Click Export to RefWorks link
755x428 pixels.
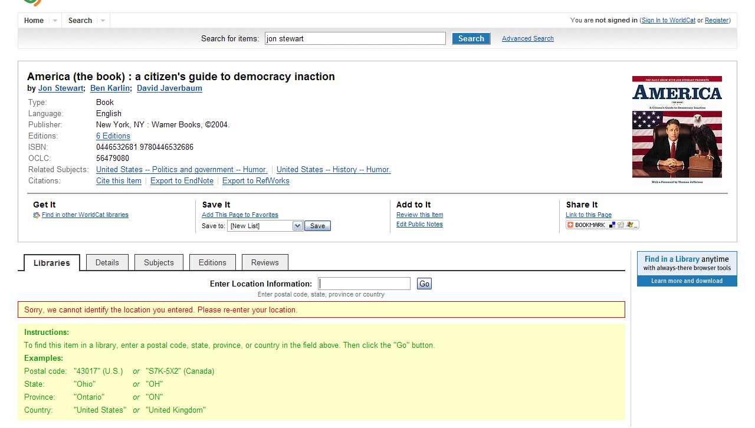click(x=256, y=181)
